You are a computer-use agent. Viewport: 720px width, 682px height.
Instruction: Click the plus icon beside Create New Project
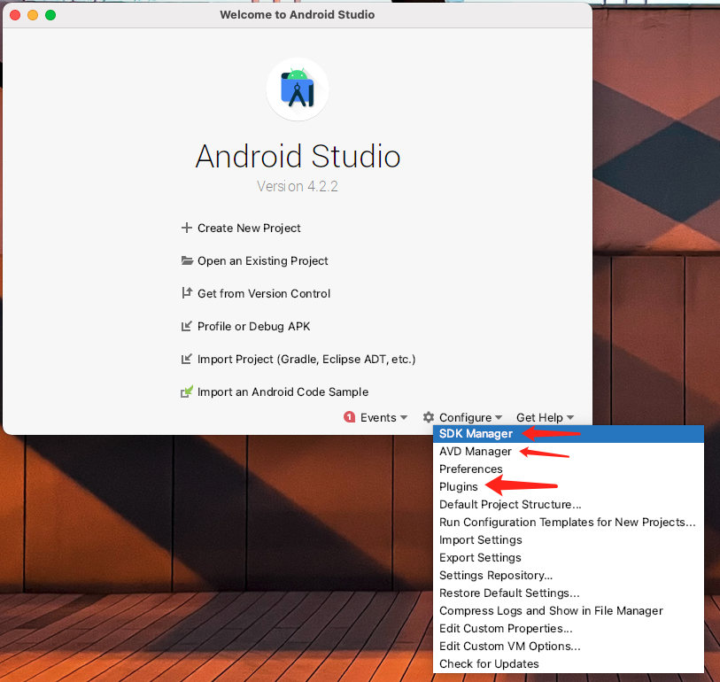click(187, 228)
